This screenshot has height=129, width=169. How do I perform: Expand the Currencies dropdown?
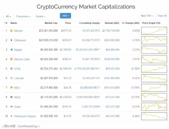pos(23,16)
